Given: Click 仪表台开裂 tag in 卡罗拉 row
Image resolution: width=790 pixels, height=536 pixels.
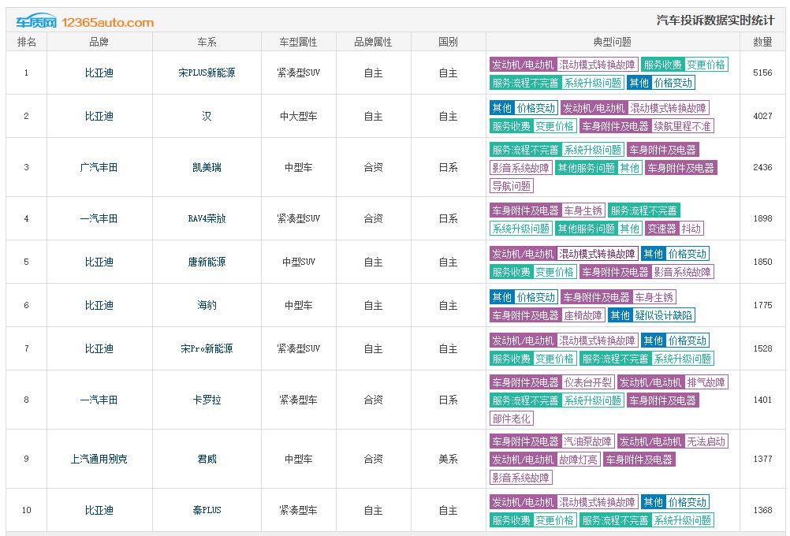Looking at the screenshot, I should coord(588,382).
